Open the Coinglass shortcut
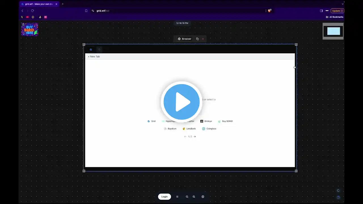Image resolution: width=363 pixels, height=204 pixels. coord(209,129)
